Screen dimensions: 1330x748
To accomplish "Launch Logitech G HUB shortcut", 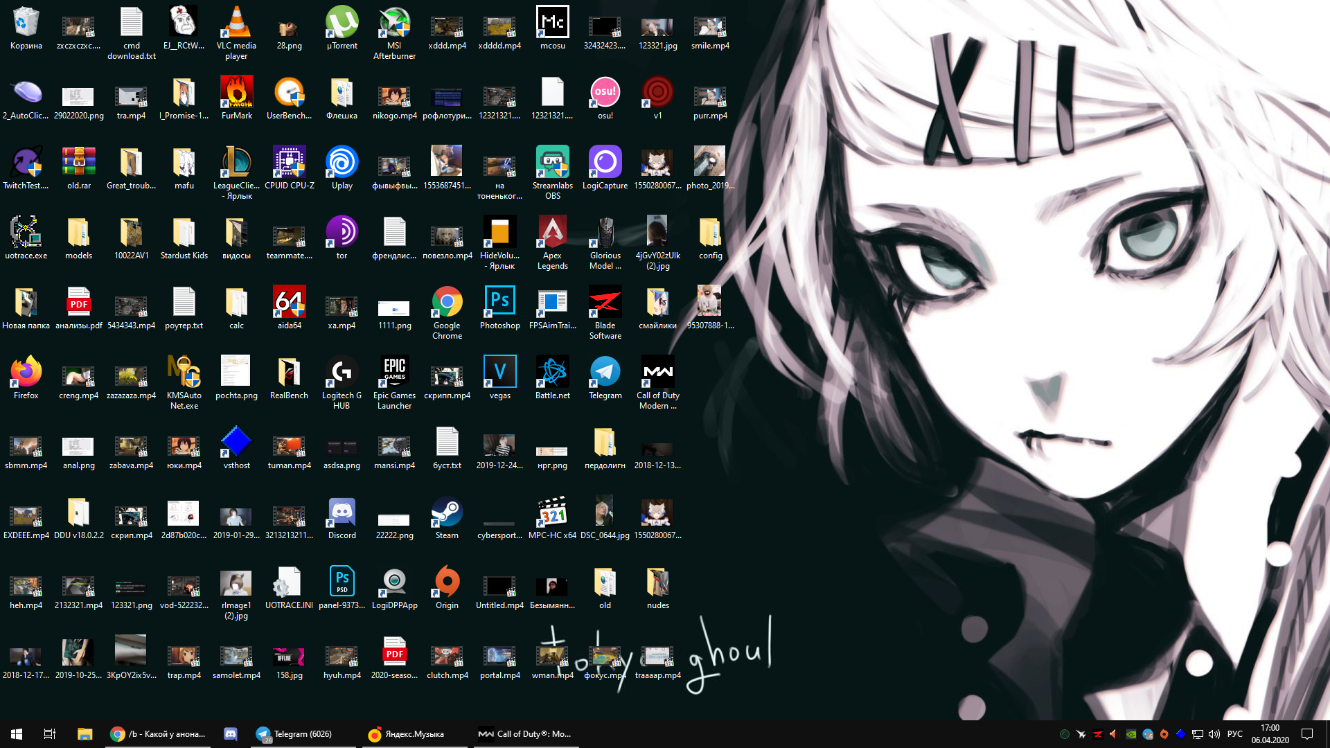I will pyautogui.click(x=342, y=384).
